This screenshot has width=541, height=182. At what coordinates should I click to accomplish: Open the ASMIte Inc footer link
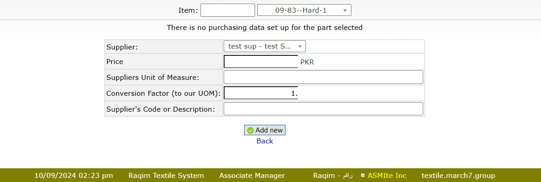tap(387, 176)
